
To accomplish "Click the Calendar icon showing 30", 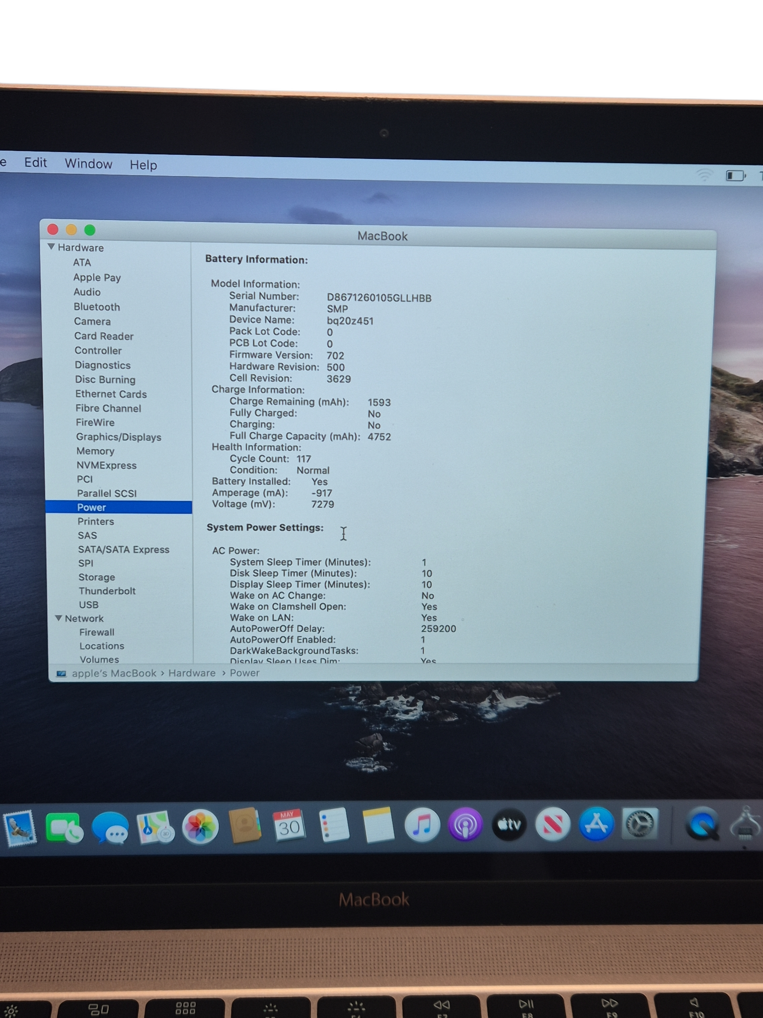I will click(289, 826).
